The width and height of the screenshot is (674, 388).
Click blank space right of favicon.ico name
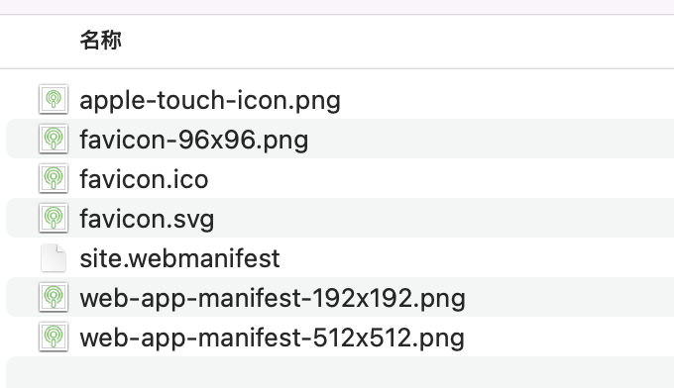point(441,178)
